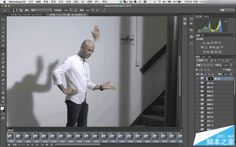Show layer 25 via its visibility box
This screenshot has height=147, width=236.
(x=197, y=96)
